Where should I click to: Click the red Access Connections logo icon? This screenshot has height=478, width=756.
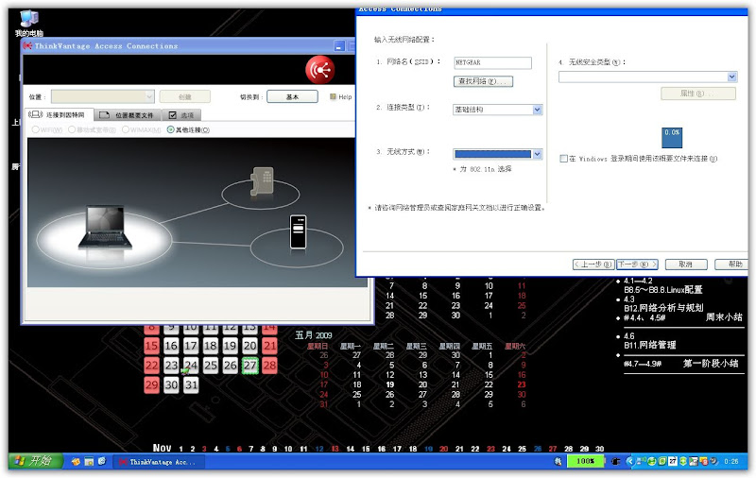(319, 70)
